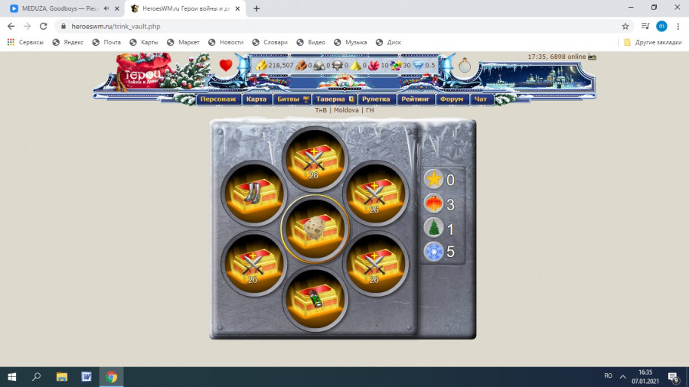689x387 pixels.
Task: Click the red heart health icon
Action: tap(226, 65)
